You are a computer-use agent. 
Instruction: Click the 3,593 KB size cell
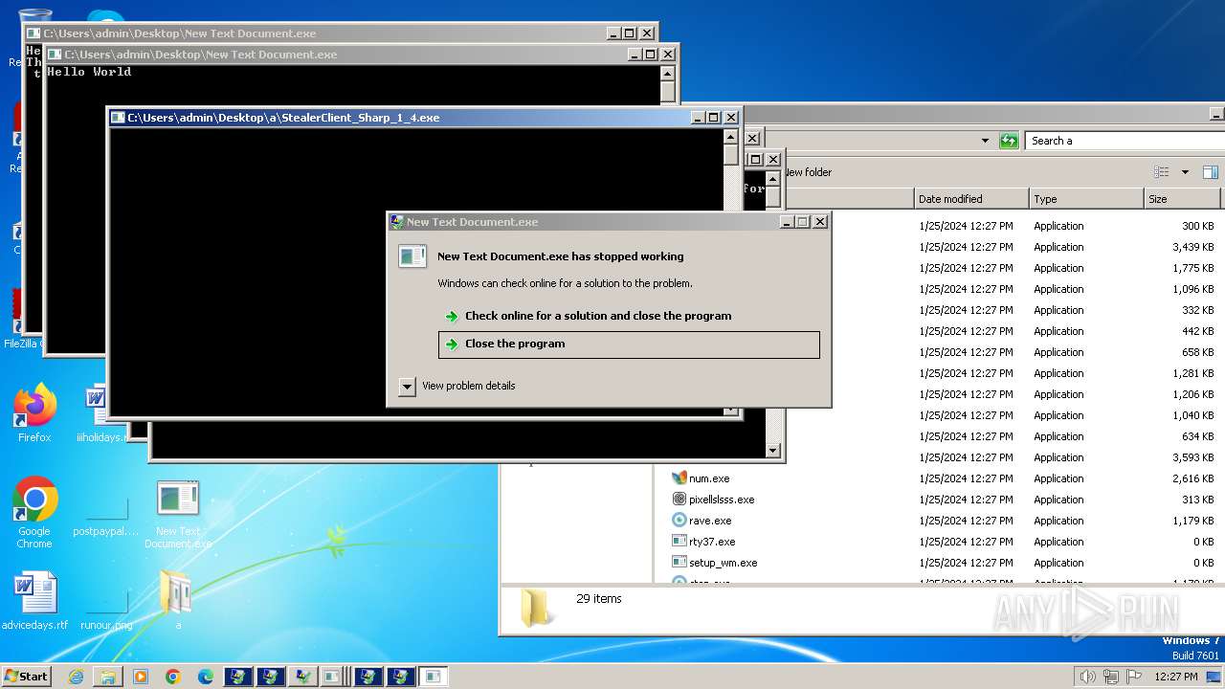1192,457
